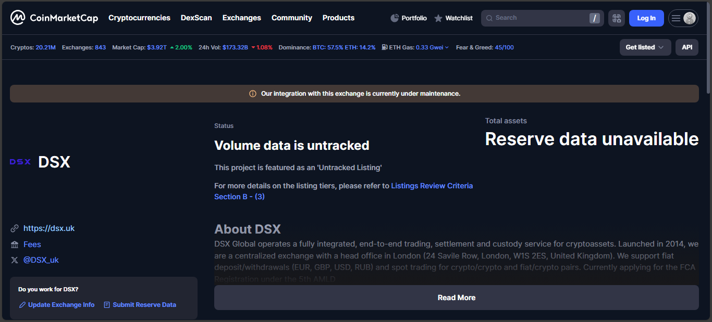Viewport: 712px width, 322px height.
Task: Click the X icon beside @DSX_uk
Action: pyautogui.click(x=15, y=260)
